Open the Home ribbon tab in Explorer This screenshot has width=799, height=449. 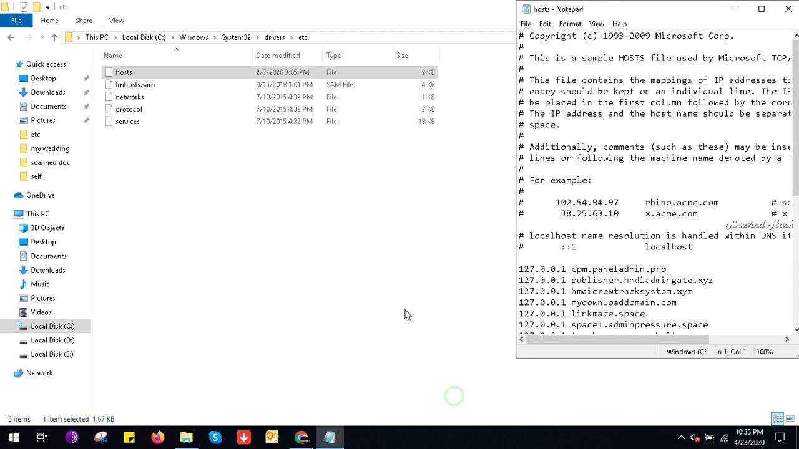pyautogui.click(x=49, y=21)
